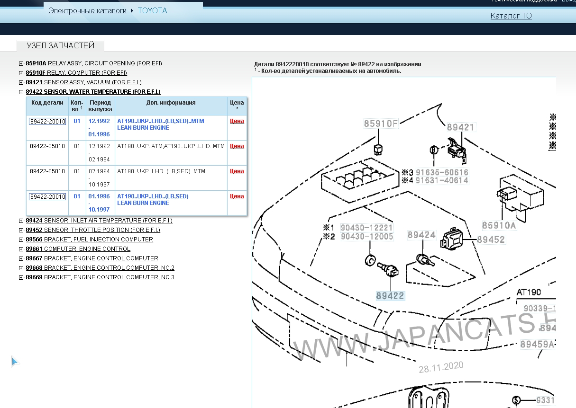The width and height of the screenshot is (576, 408).
Task: Select the last 89422-20010 part code field
Action: point(47,197)
